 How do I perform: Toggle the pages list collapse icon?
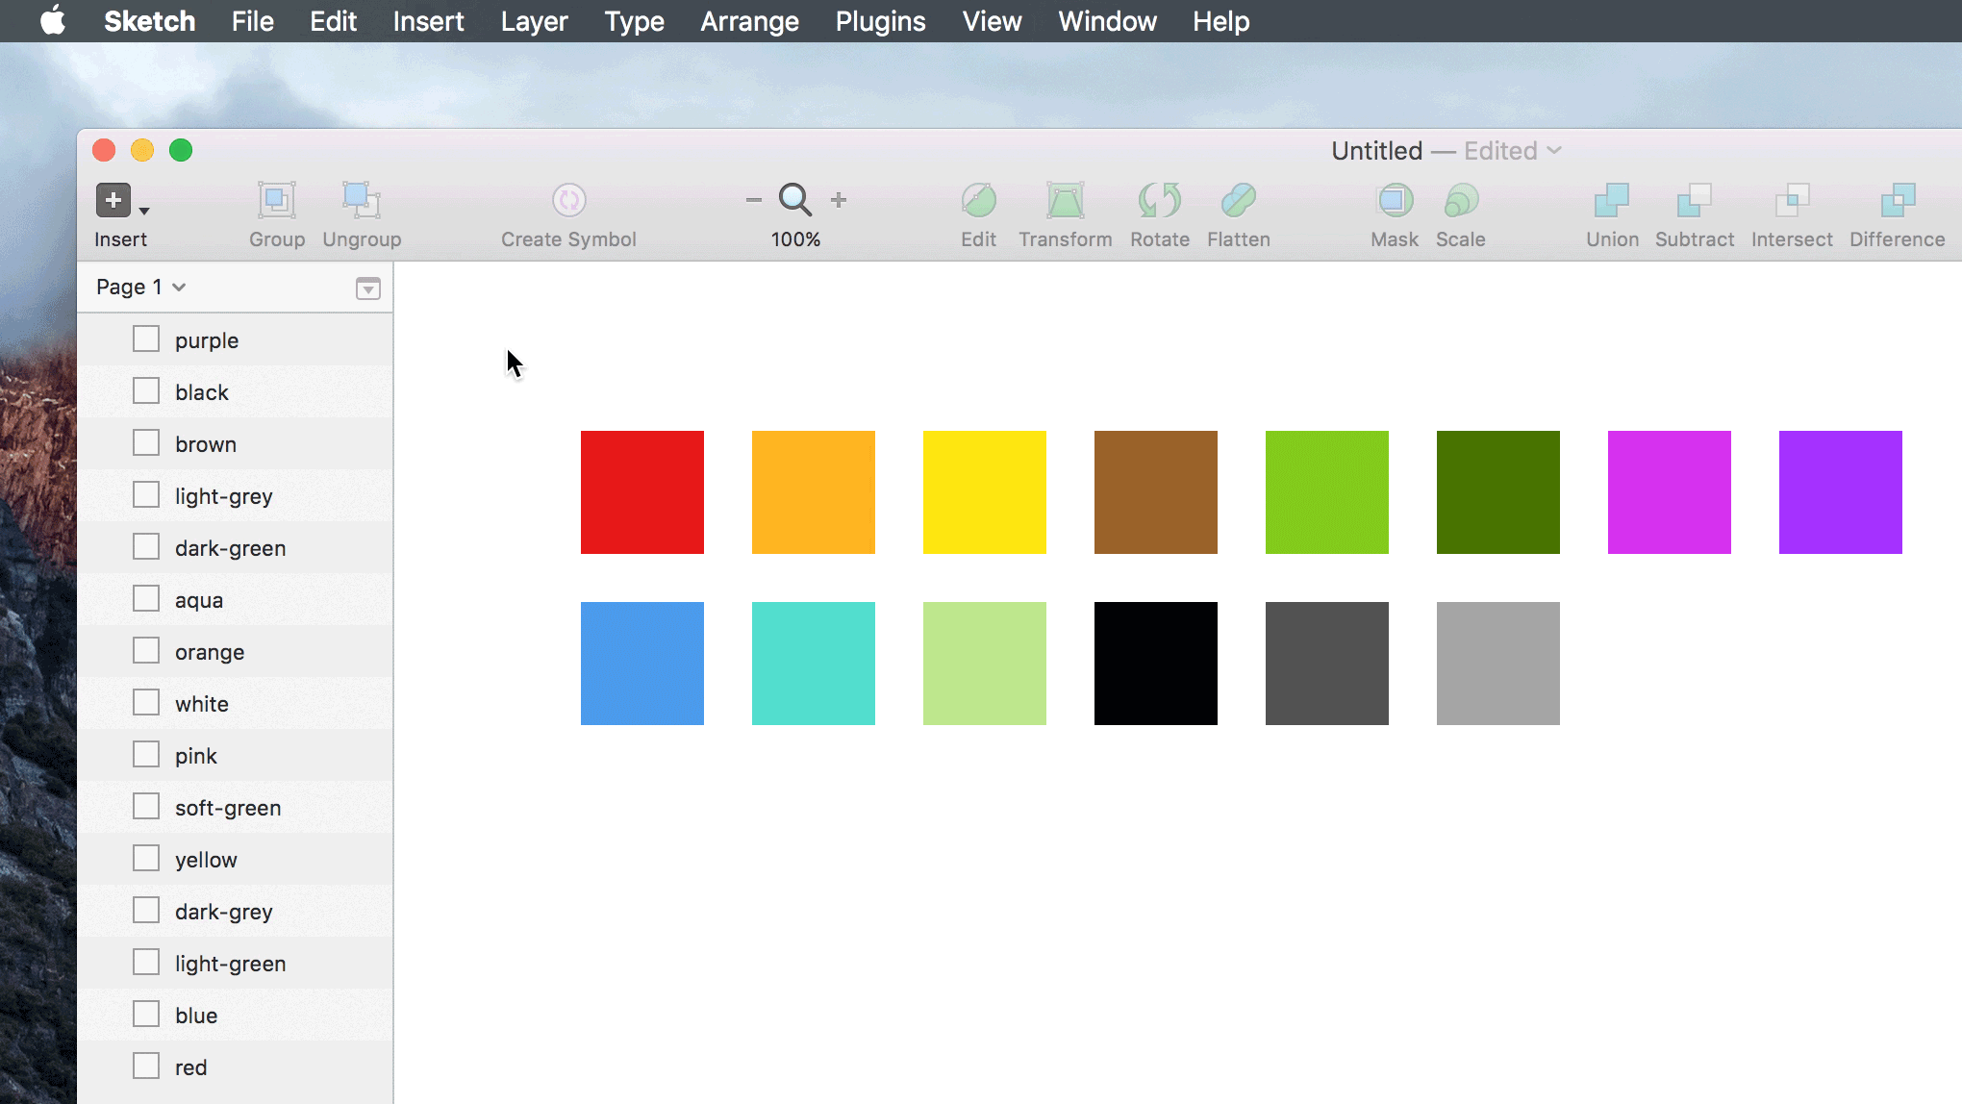click(x=367, y=289)
